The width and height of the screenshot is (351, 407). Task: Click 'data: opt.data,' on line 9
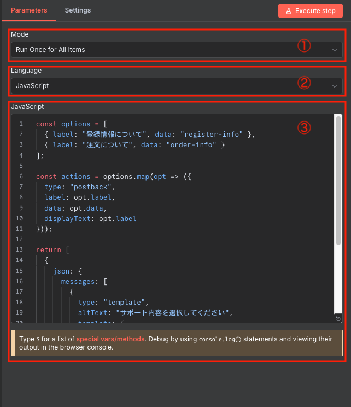pos(75,208)
